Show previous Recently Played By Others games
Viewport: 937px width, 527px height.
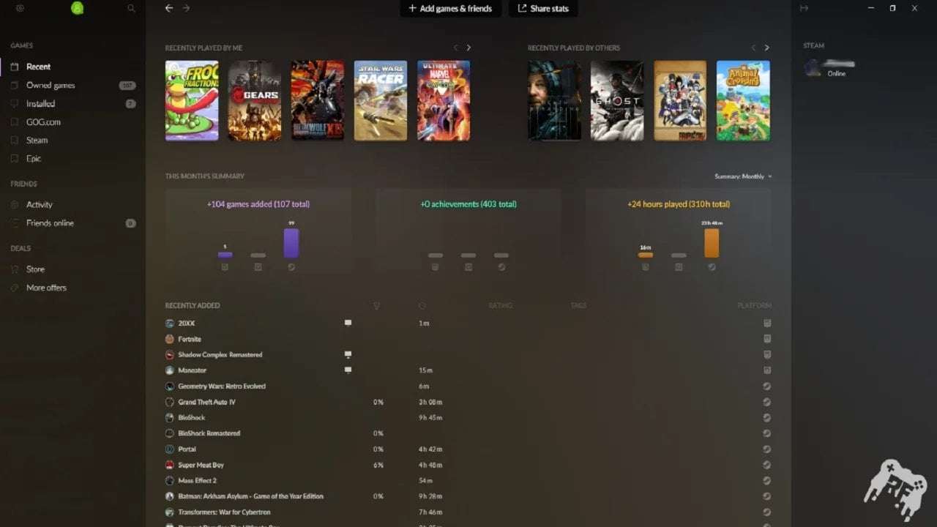coord(753,48)
